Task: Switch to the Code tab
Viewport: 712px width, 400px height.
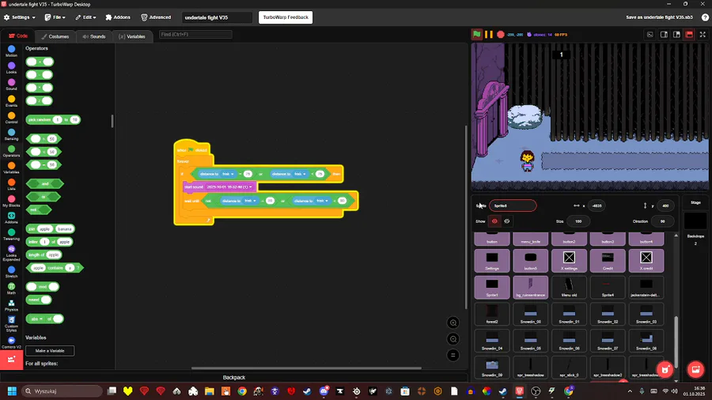Action: pos(18,36)
